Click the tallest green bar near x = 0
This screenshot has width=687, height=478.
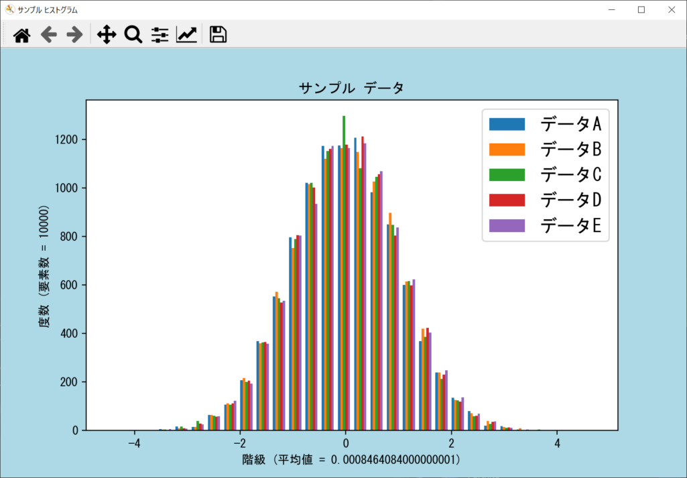(x=344, y=273)
